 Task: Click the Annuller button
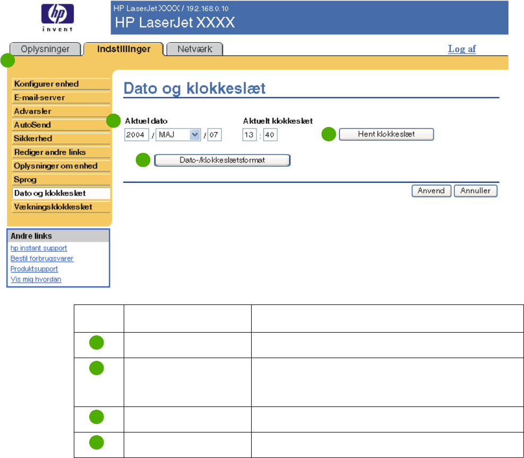click(476, 191)
